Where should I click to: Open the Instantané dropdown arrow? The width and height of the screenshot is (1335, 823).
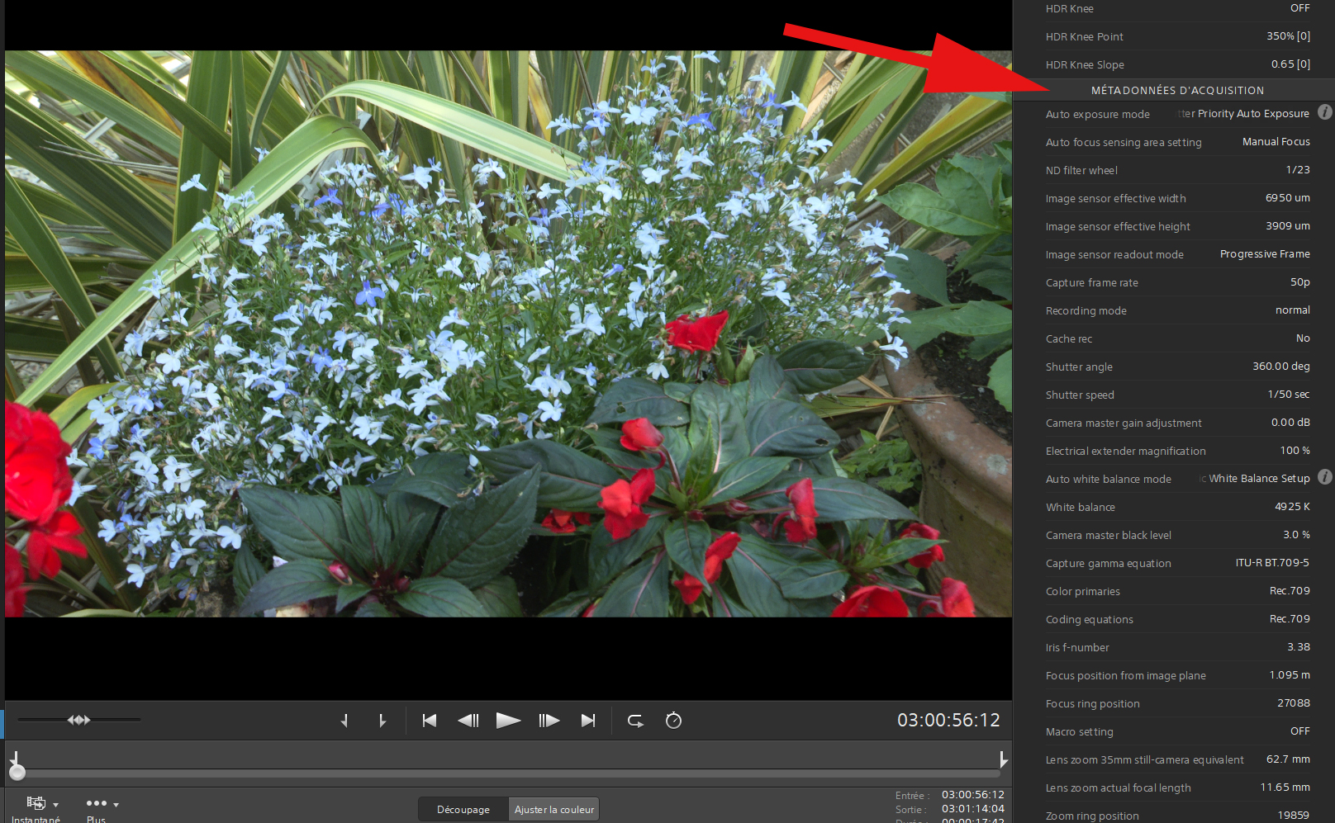click(56, 805)
